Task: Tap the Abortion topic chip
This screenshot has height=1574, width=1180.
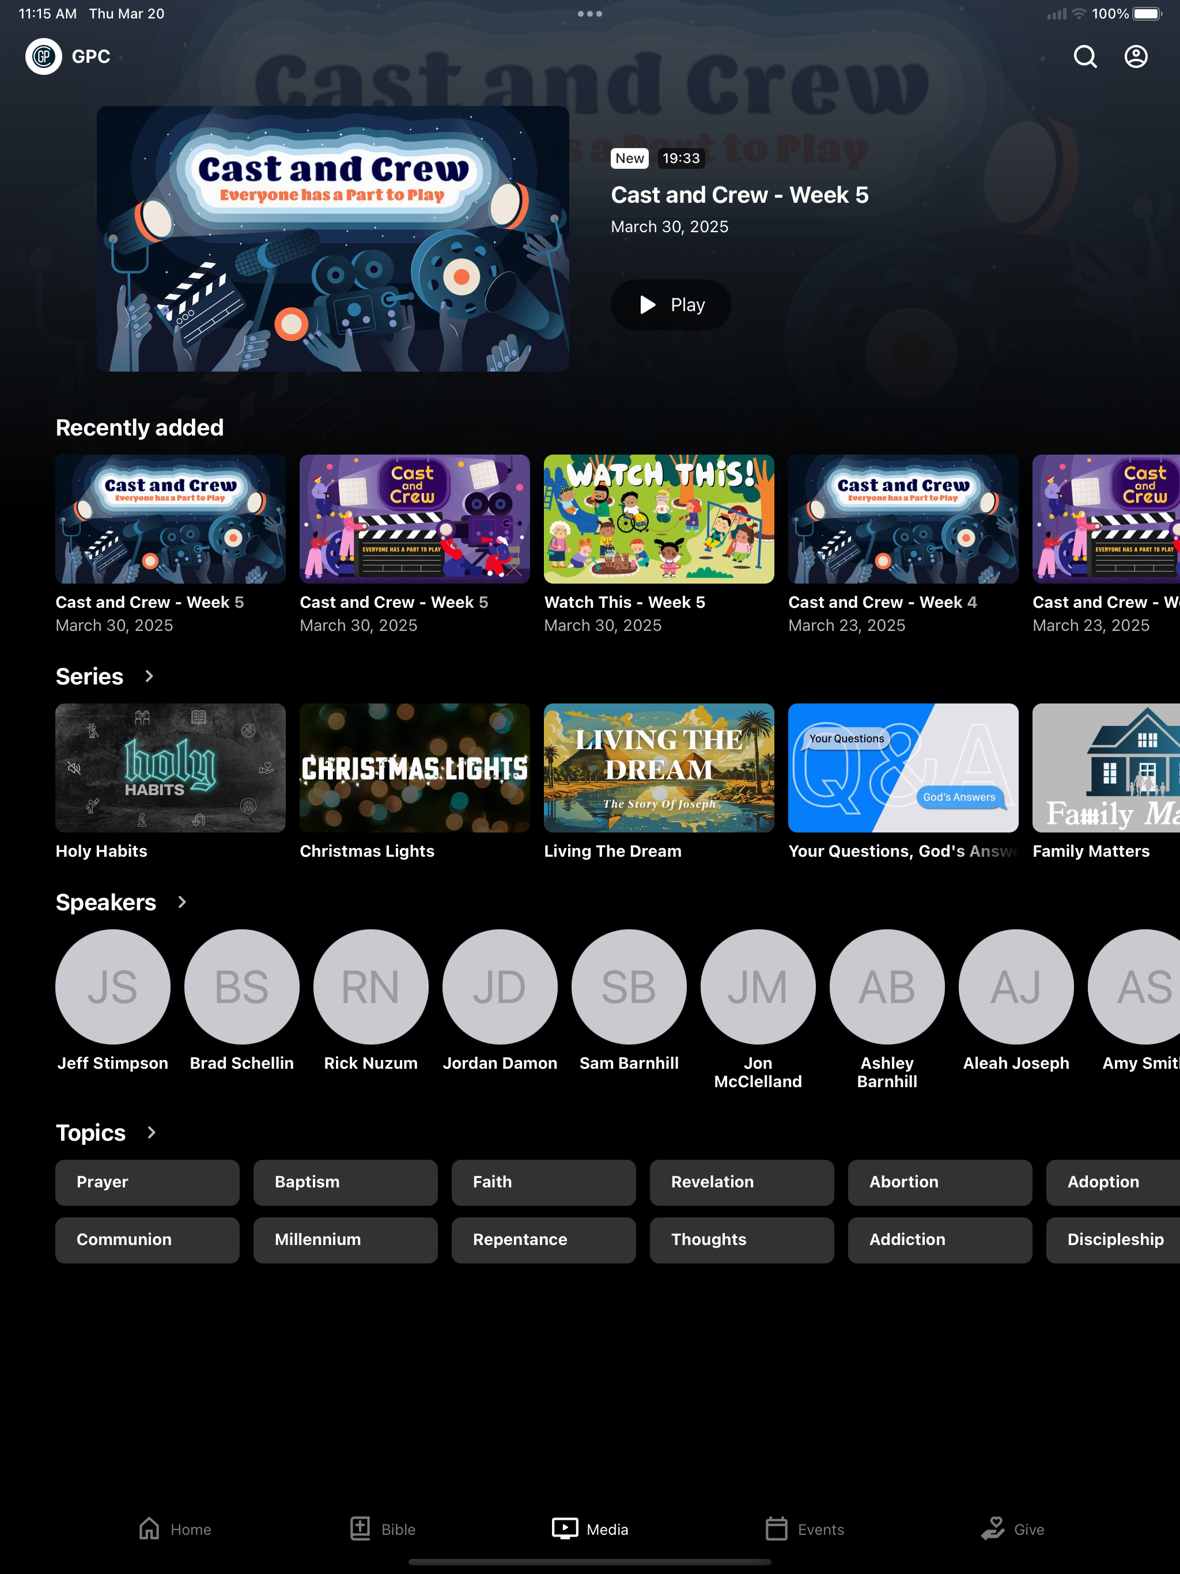Action: coord(940,1182)
